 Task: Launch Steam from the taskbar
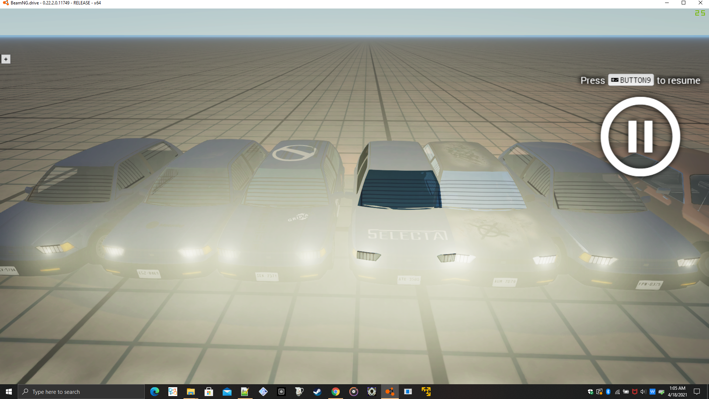point(317,392)
